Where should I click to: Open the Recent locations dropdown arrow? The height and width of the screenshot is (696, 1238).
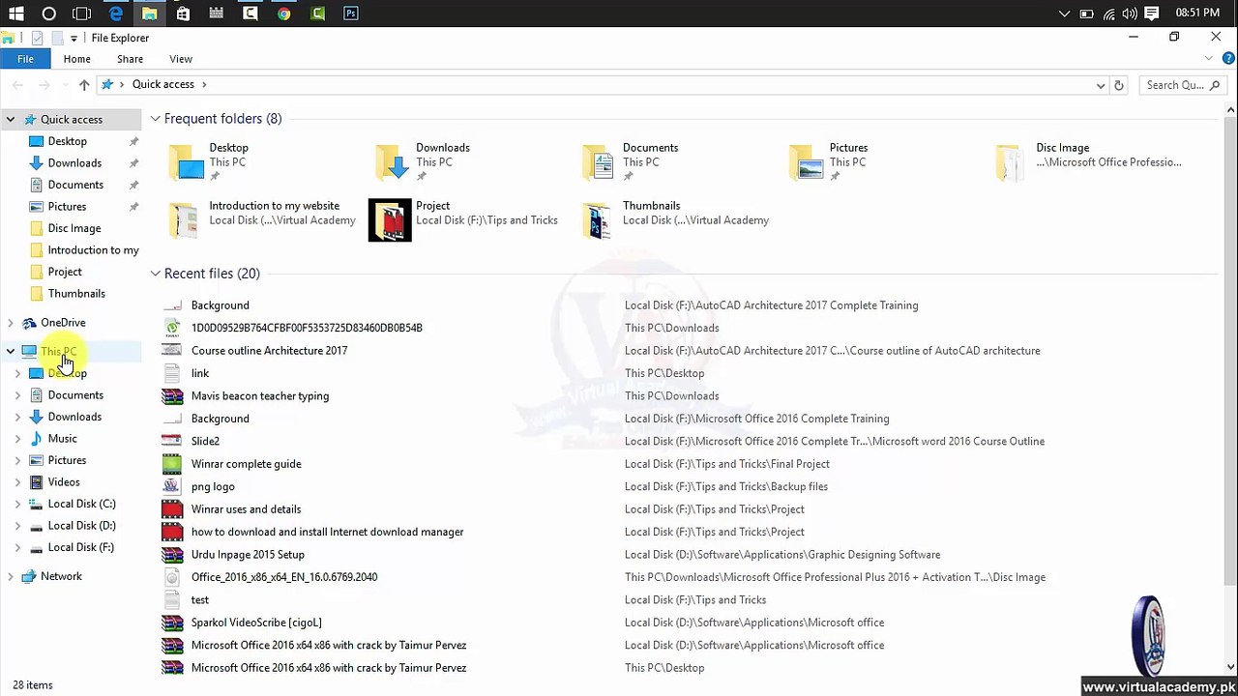click(65, 85)
